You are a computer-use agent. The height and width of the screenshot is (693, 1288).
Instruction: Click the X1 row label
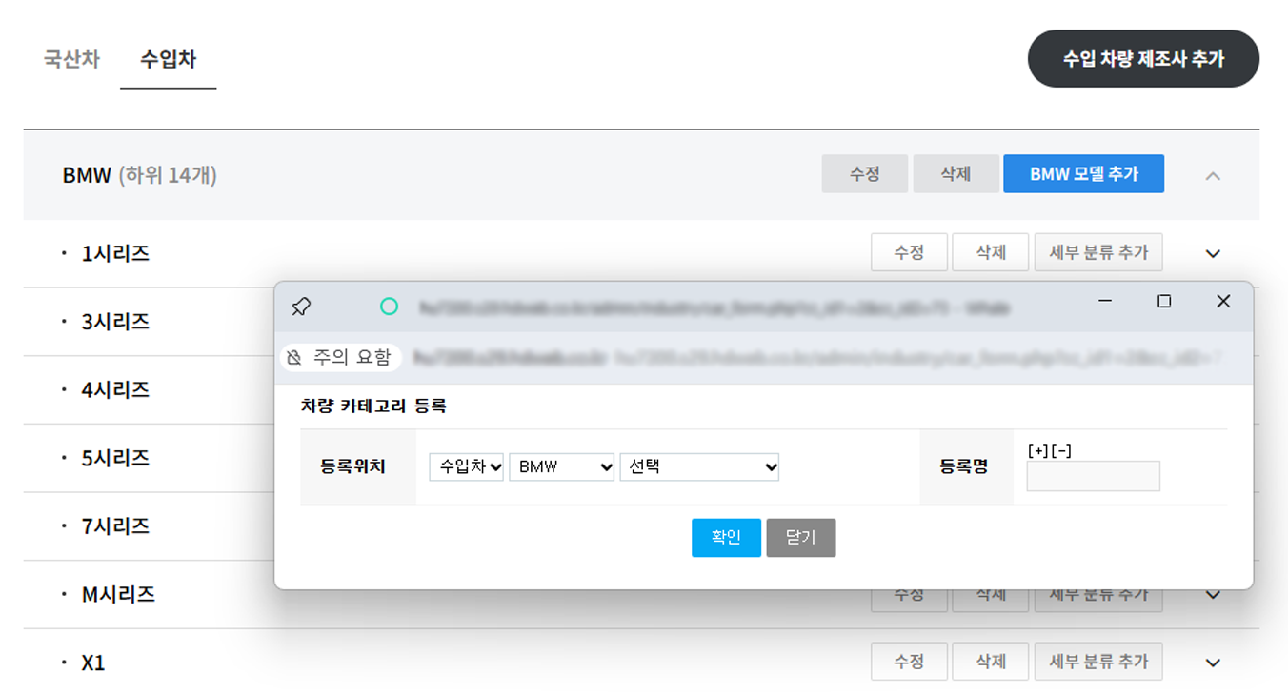[93, 663]
